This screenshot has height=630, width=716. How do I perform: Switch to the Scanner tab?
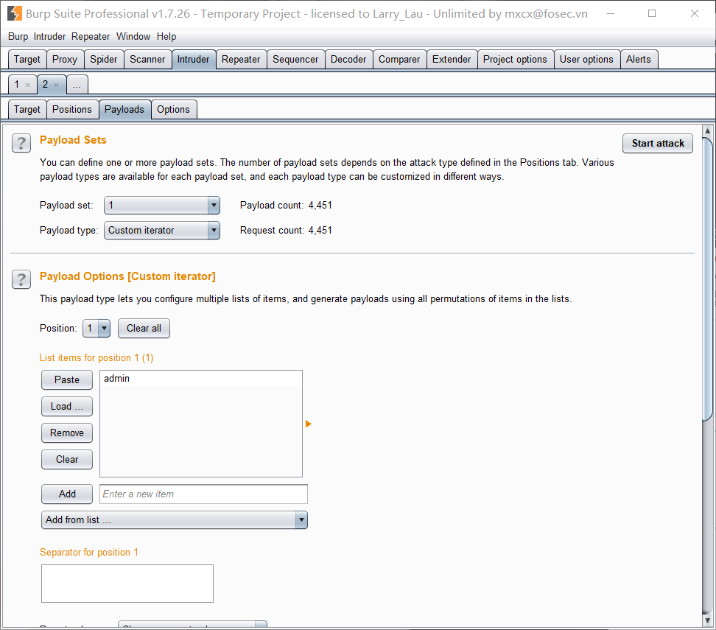(x=147, y=60)
